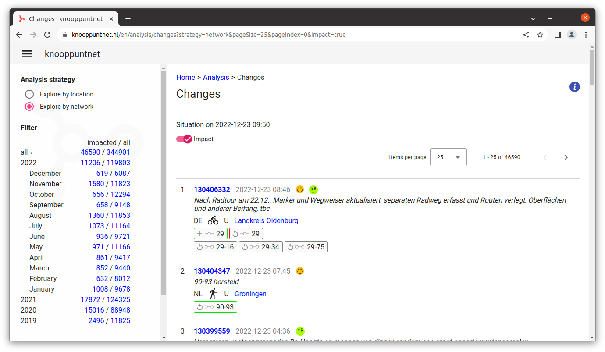The width and height of the screenshot is (605, 352).
Task: Filter 2021 impacted count 17872
Action: [90, 299]
